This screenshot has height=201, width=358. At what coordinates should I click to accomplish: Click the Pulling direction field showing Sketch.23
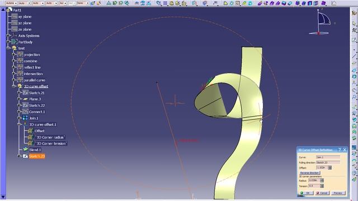tap(328, 162)
